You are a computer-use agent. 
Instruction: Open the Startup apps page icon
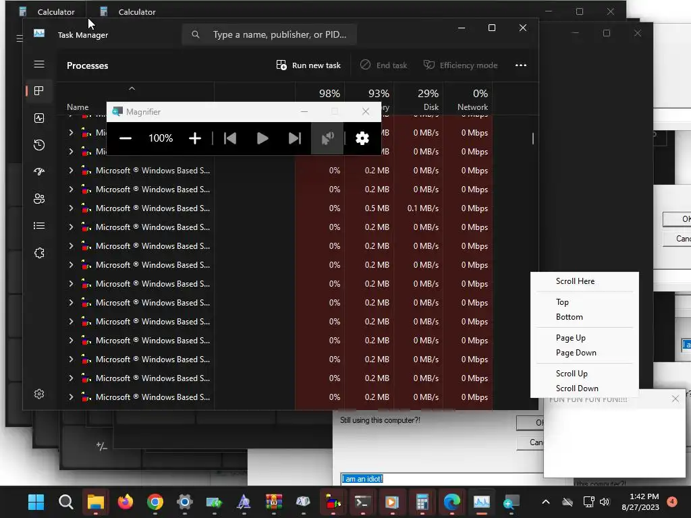(x=39, y=172)
